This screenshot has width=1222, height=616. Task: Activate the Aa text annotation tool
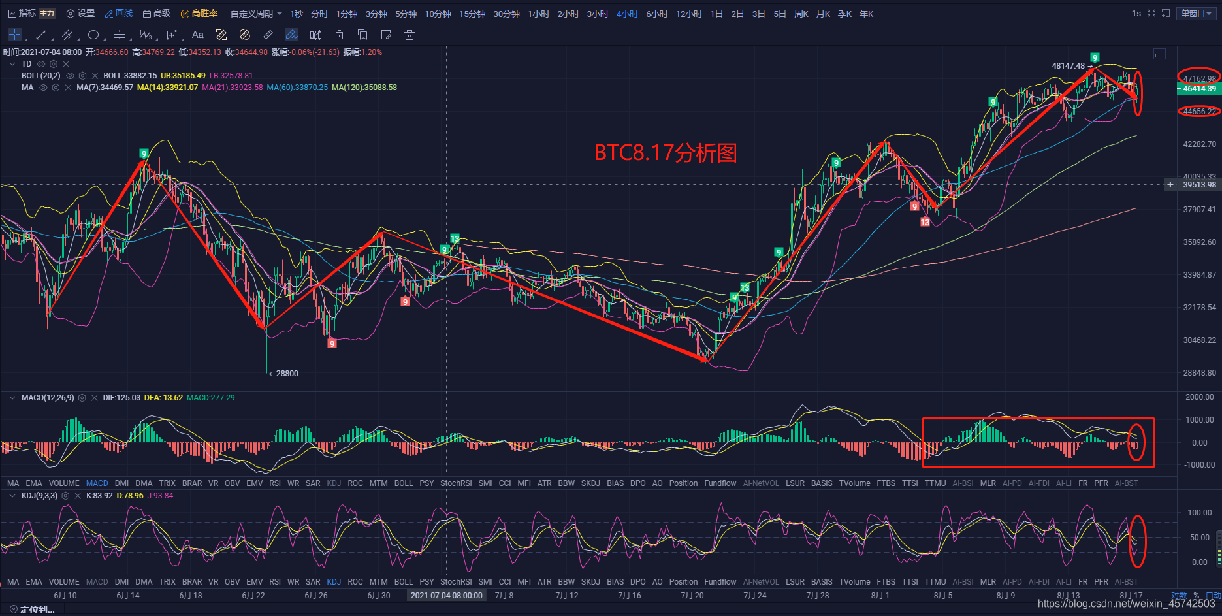click(x=198, y=35)
